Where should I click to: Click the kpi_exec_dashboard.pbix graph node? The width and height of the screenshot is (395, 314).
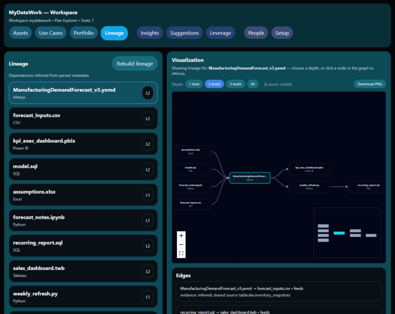click(x=309, y=169)
